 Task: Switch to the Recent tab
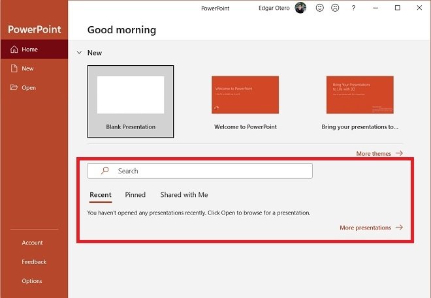(101, 194)
